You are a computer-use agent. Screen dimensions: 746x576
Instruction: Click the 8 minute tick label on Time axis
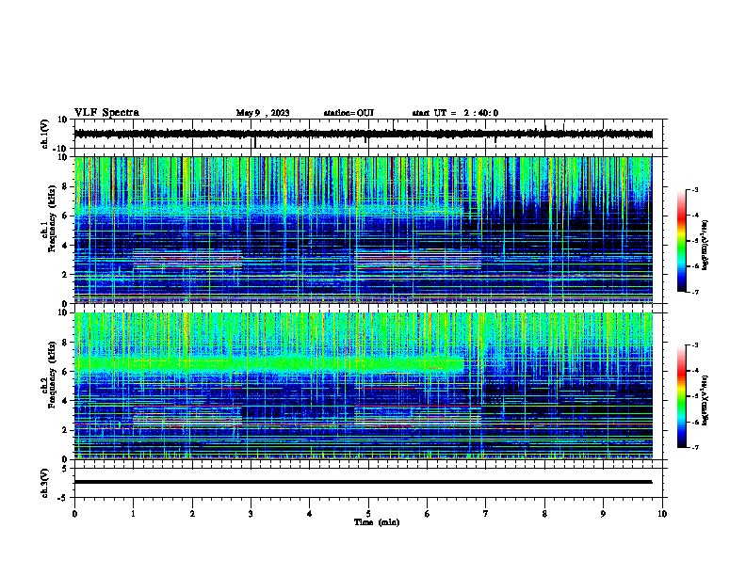[x=544, y=514]
